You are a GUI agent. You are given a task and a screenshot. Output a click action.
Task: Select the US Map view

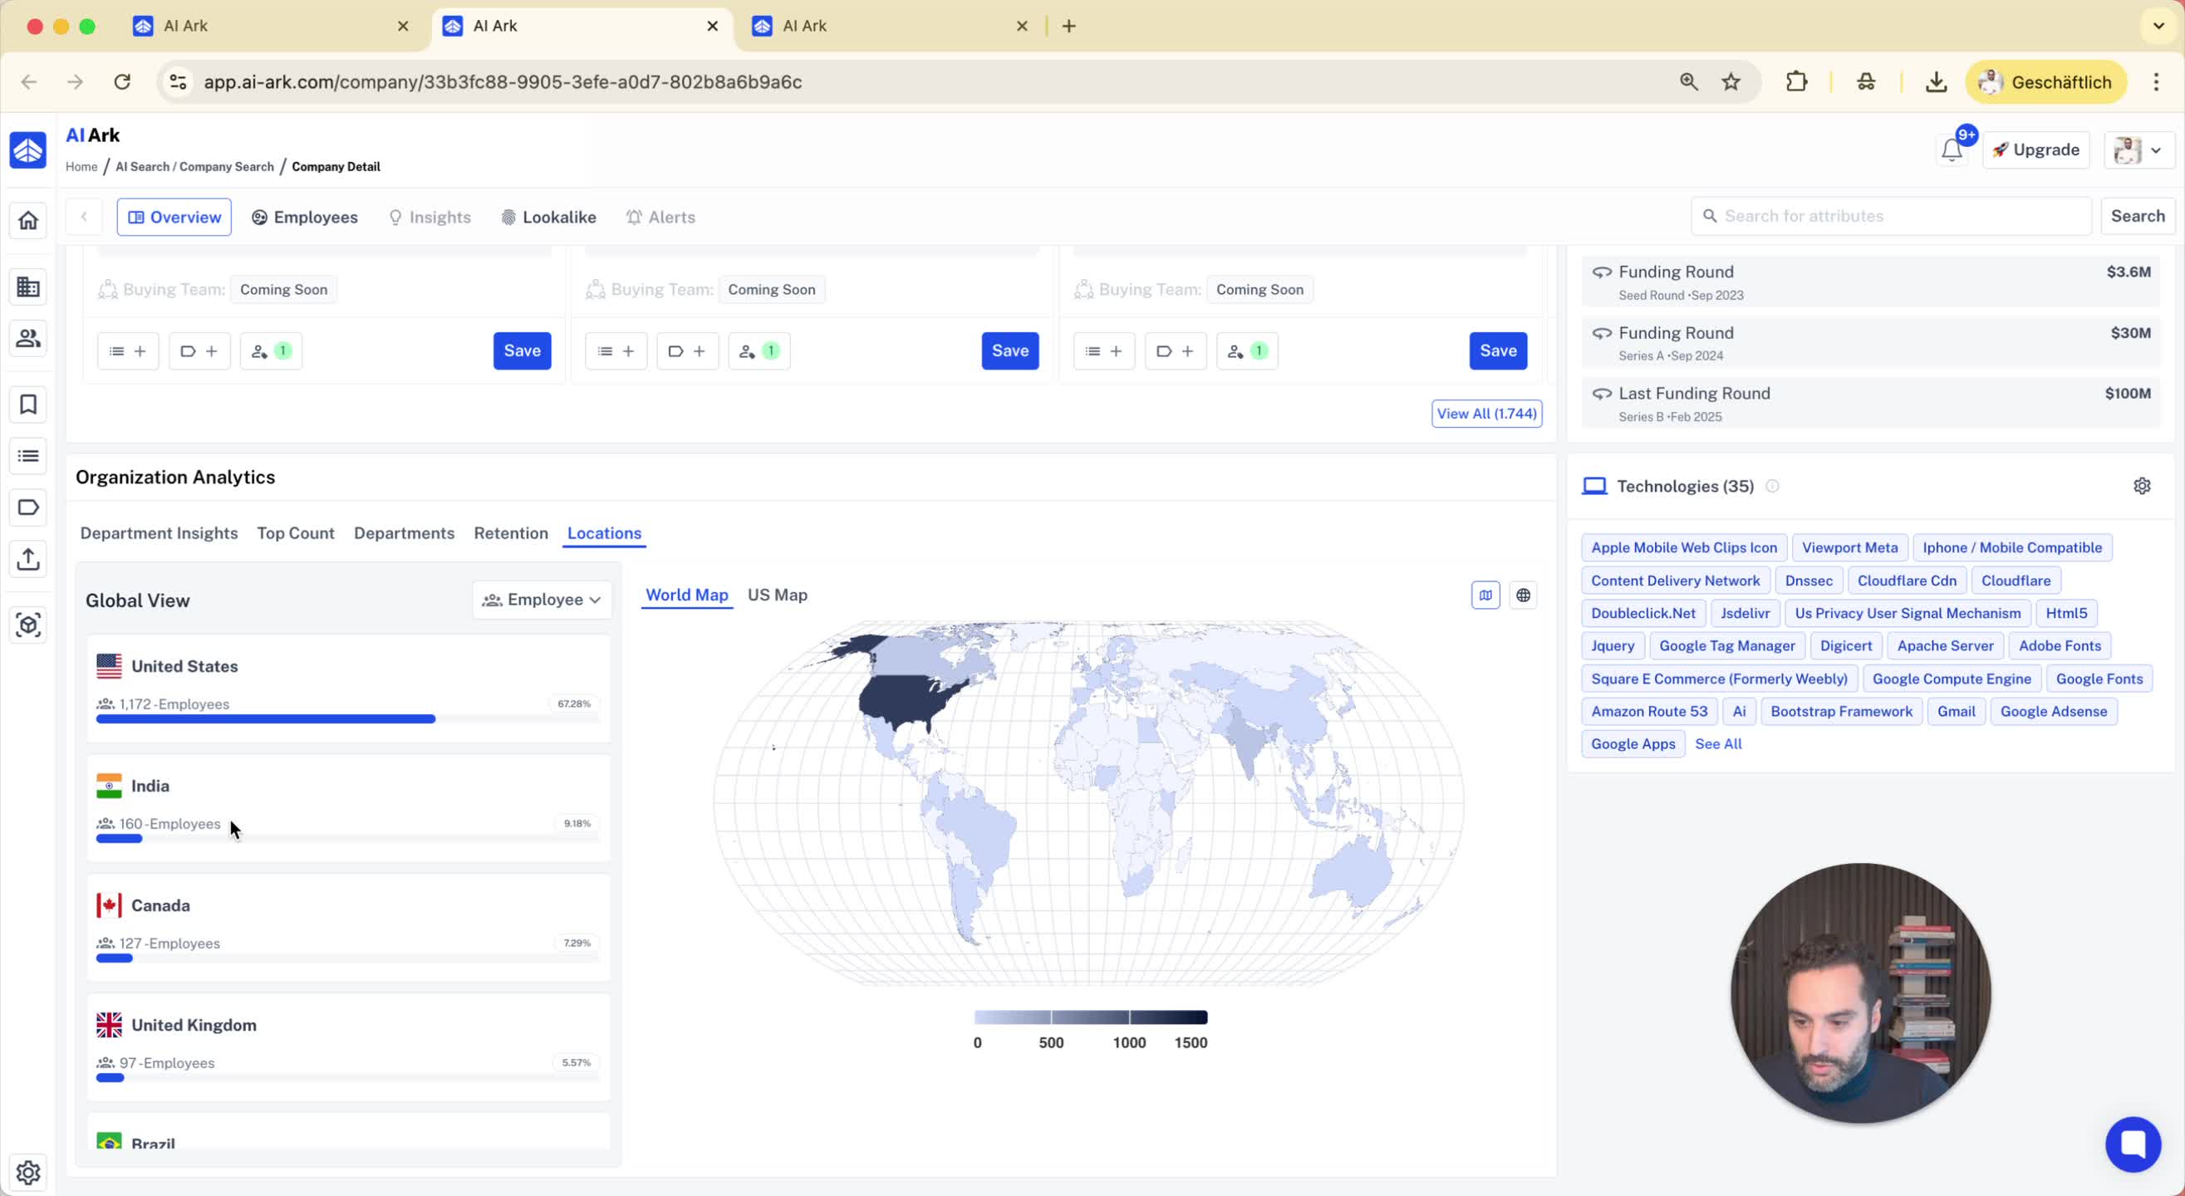click(x=777, y=596)
